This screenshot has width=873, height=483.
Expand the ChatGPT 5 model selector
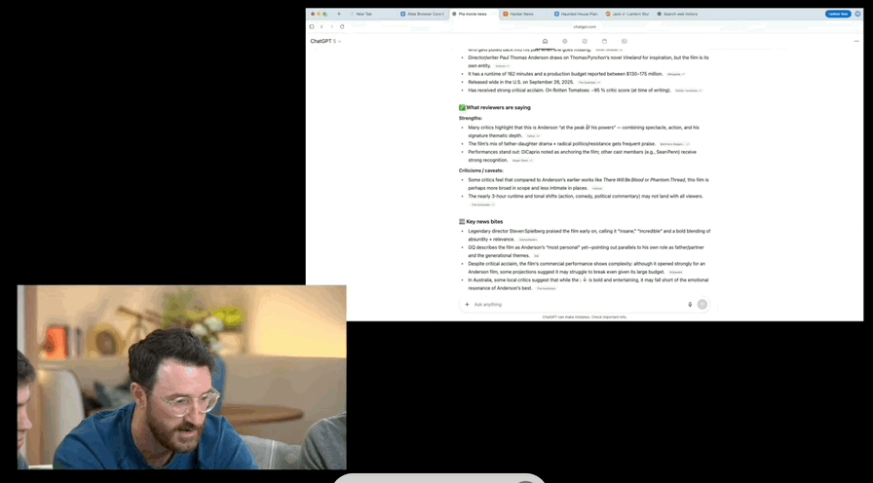325,41
